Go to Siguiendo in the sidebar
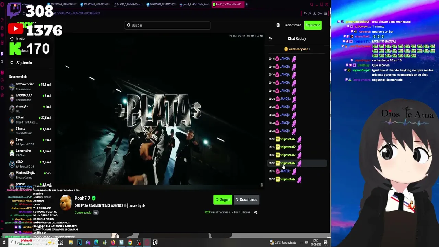This screenshot has width=439, height=247. point(24,63)
